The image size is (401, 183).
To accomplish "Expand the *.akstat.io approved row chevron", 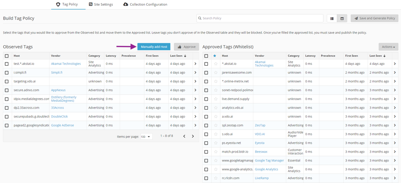I will coord(395,64).
